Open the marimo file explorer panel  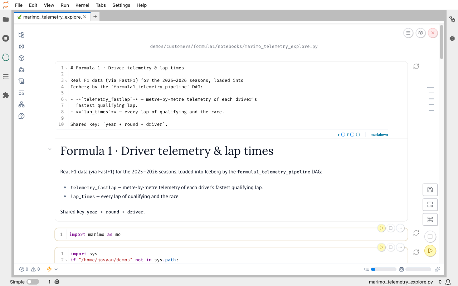[x=21, y=35]
